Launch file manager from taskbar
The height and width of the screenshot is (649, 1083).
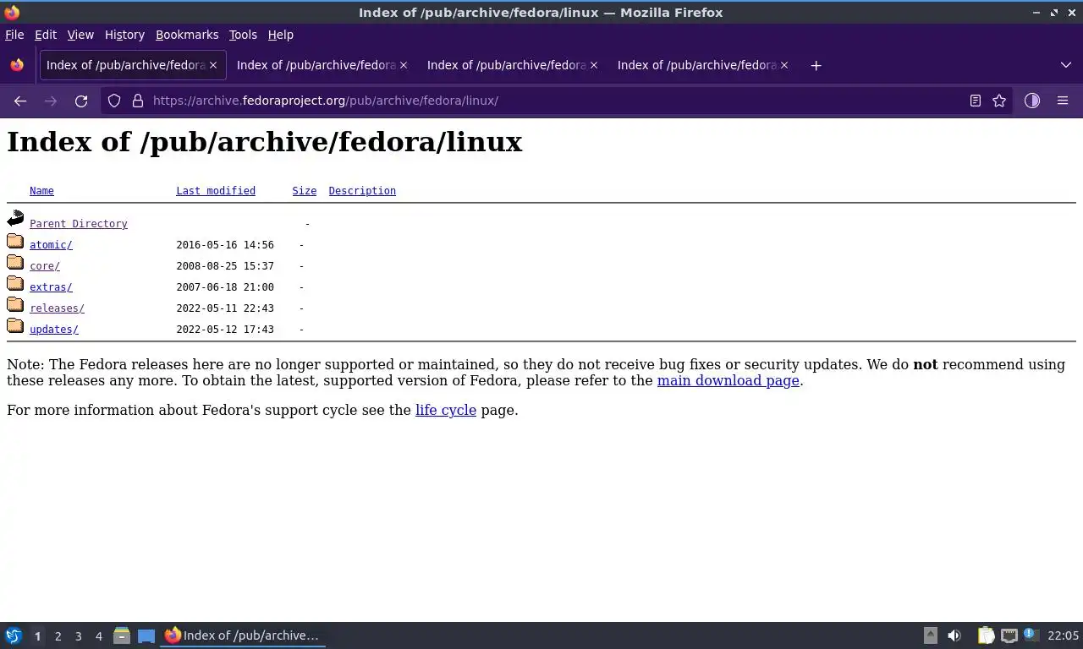point(122,635)
